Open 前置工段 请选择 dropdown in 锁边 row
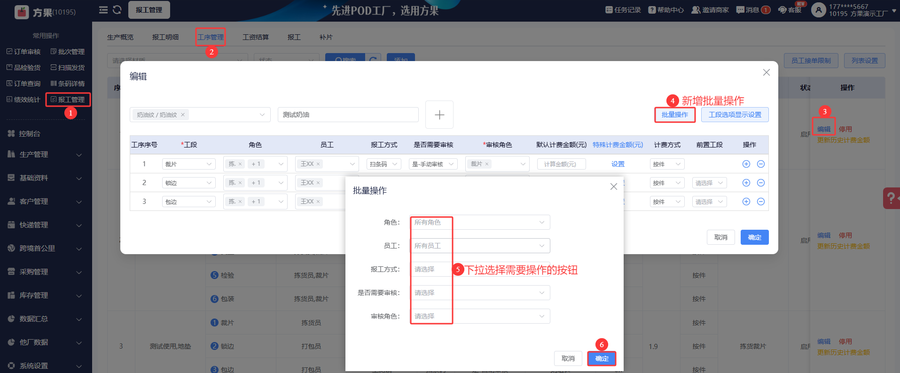The height and width of the screenshot is (373, 900). [x=710, y=183]
